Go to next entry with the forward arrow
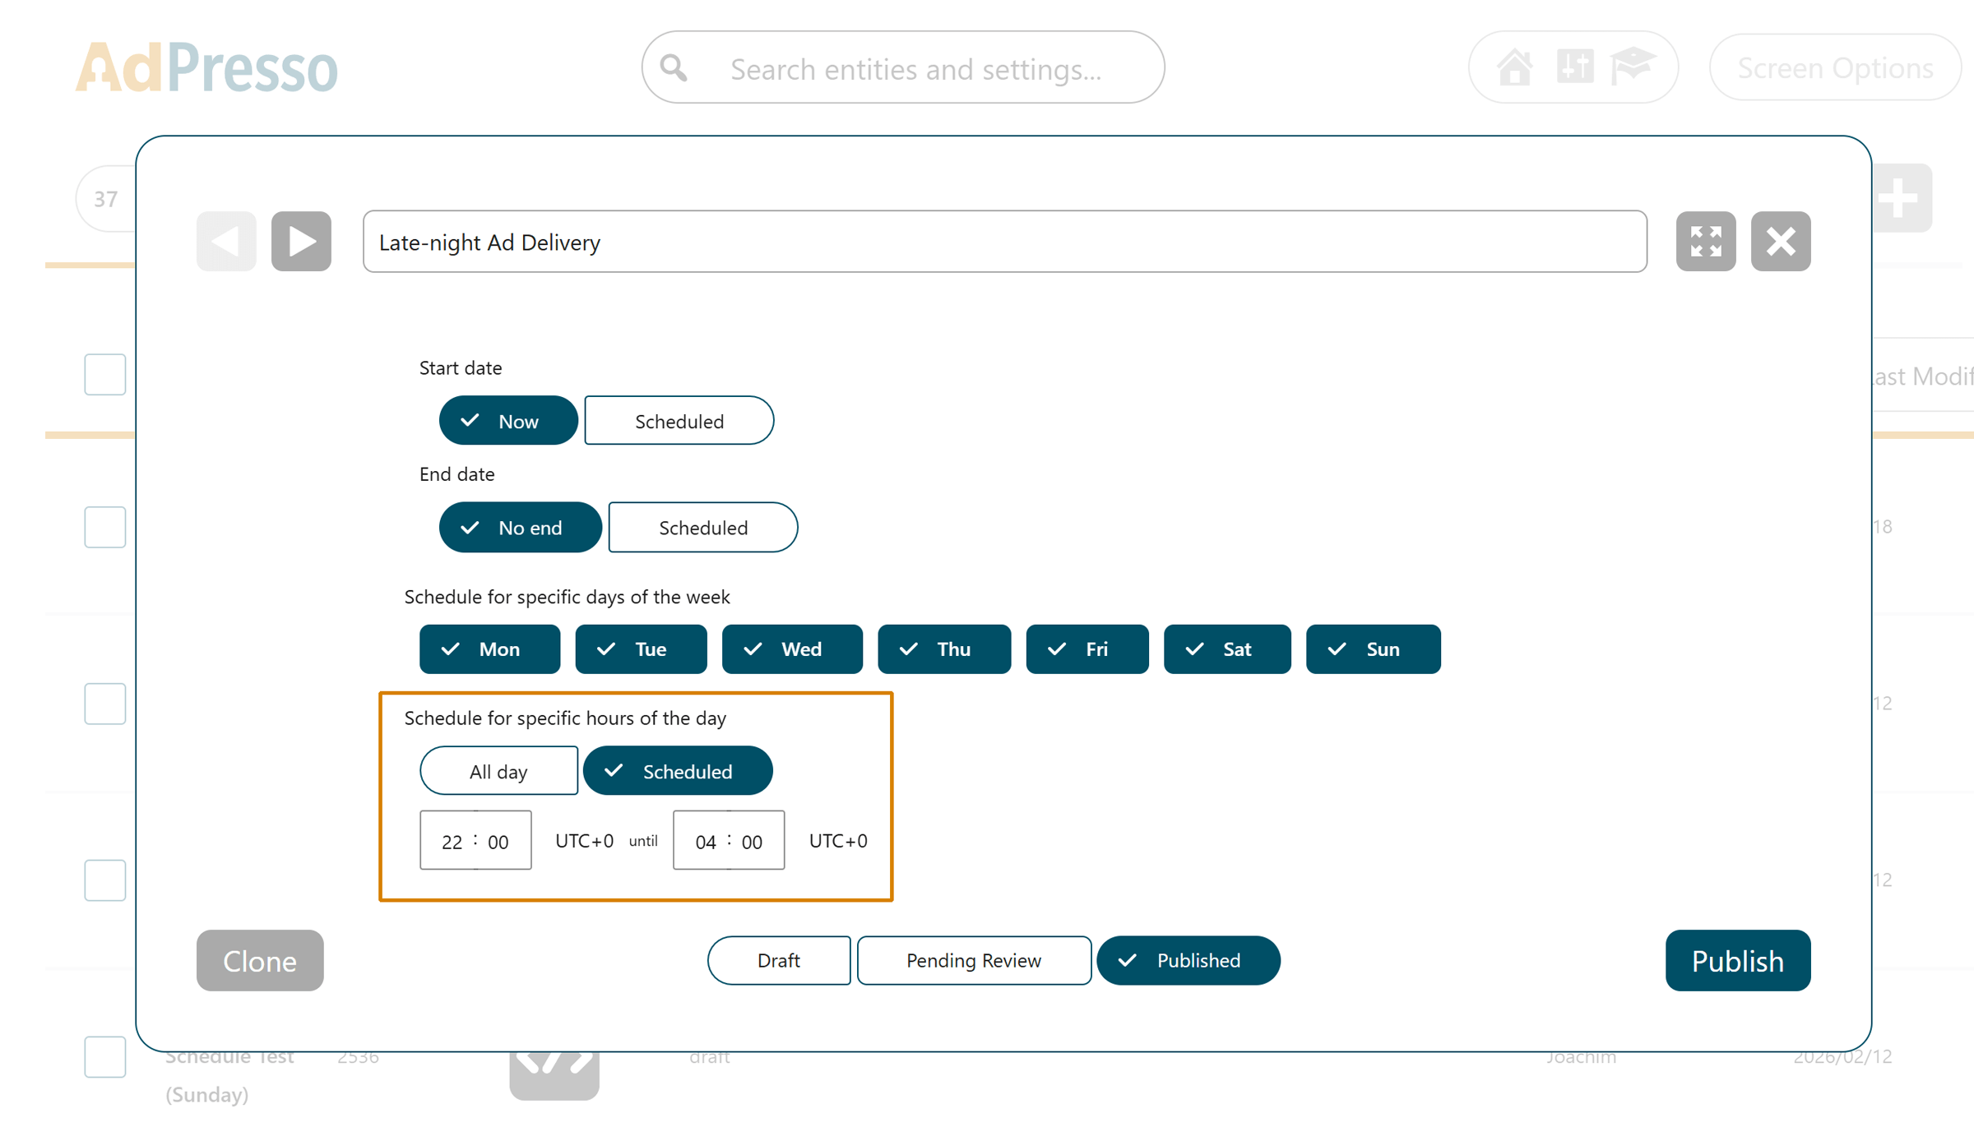 click(x=301, y=241)
